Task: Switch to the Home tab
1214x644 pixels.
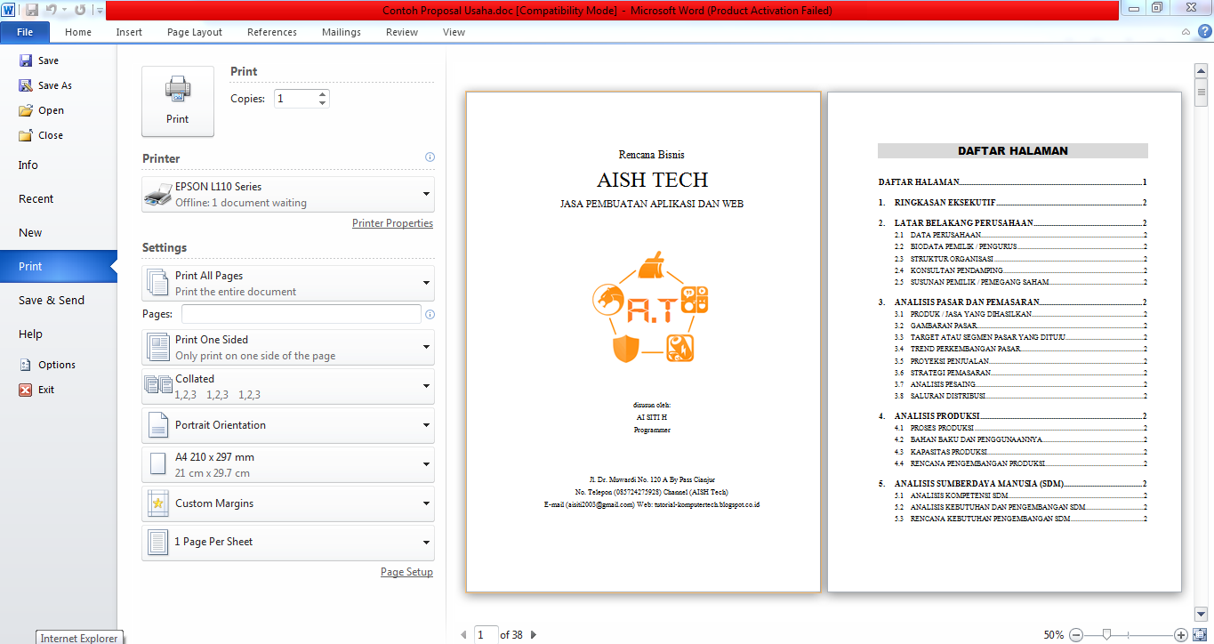Action: (78, 32)
